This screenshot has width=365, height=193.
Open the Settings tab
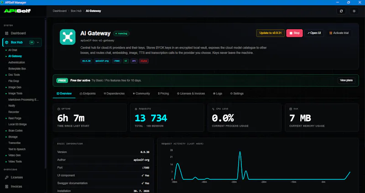[237, 94]
